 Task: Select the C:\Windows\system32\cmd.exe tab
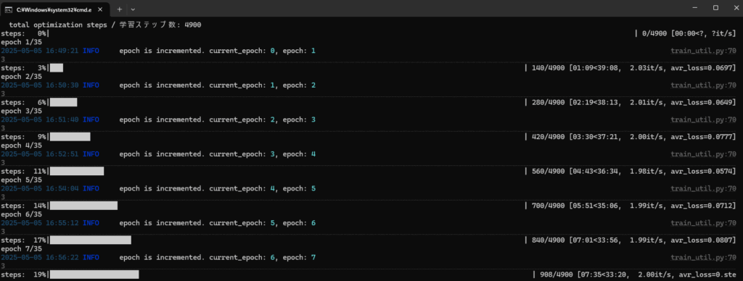[55, 9]
